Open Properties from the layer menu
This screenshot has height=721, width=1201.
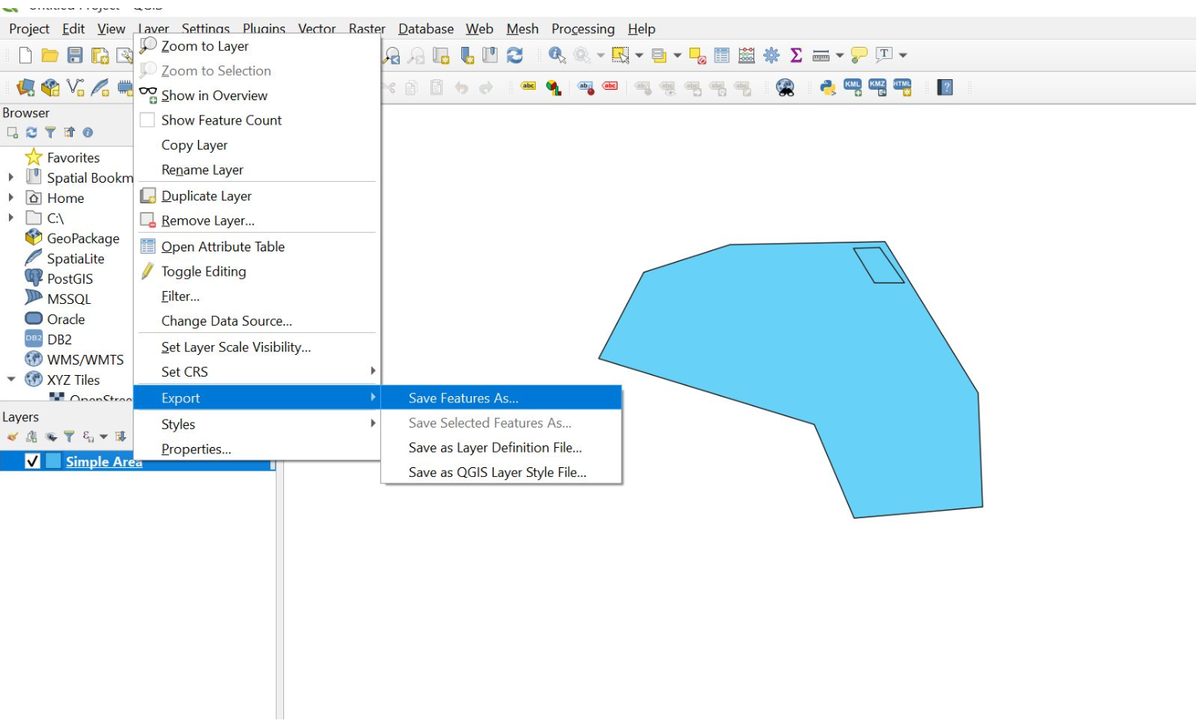(194, 449)
